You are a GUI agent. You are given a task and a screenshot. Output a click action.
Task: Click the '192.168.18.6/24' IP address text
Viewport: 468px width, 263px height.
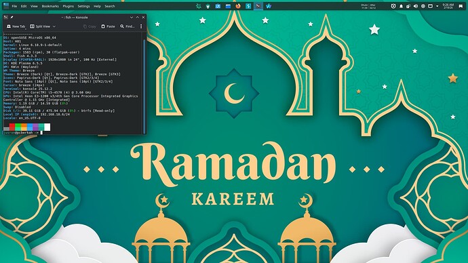pyautogui.click(x=55, y=115)
